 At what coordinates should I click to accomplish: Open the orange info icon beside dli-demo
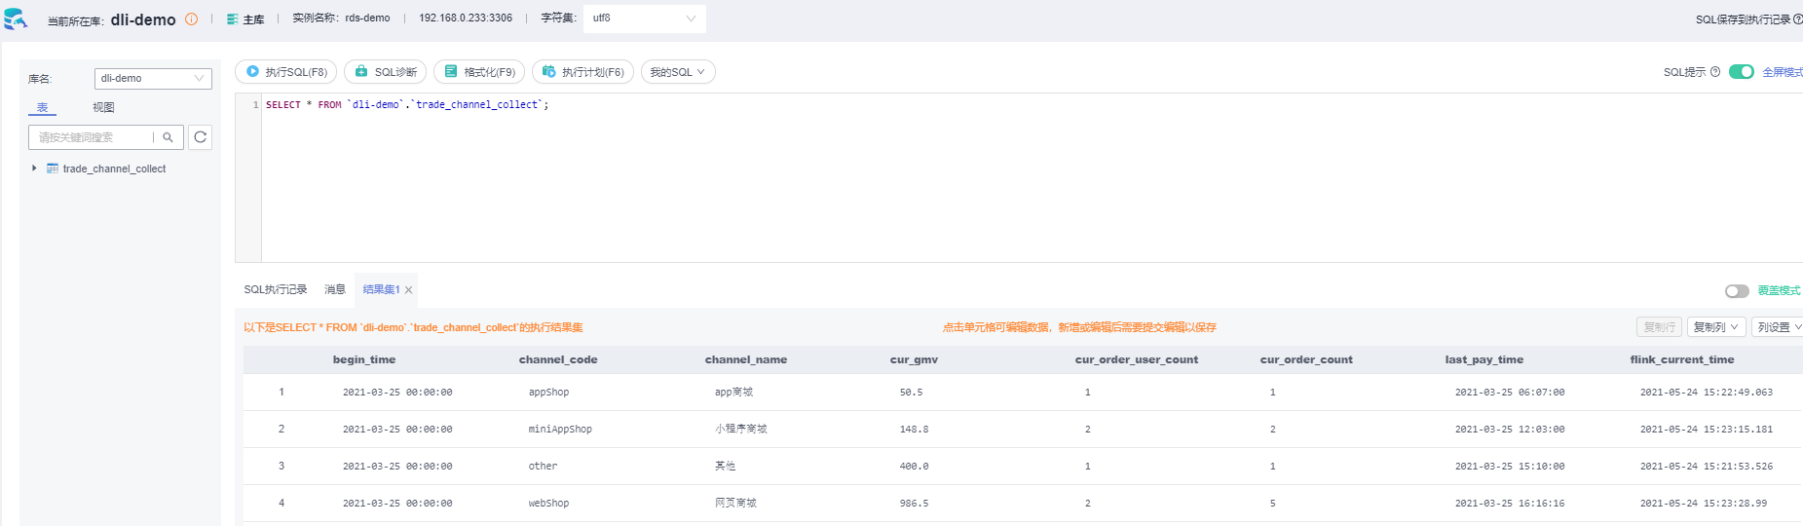point(191,19)
